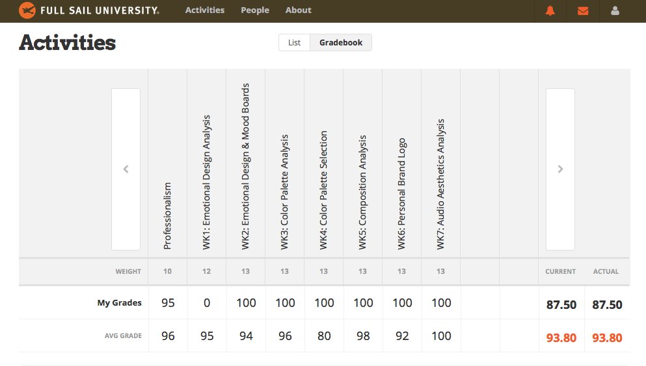Open the notifications bell icon
646x366 pixels.
click(x=550, y=11)
